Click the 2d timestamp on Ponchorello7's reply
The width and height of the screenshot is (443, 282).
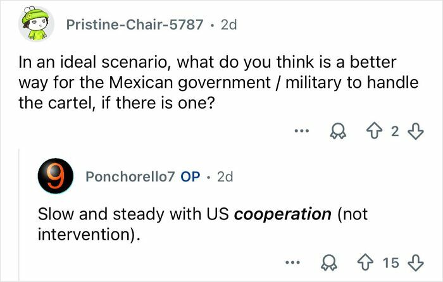point(225,177)
